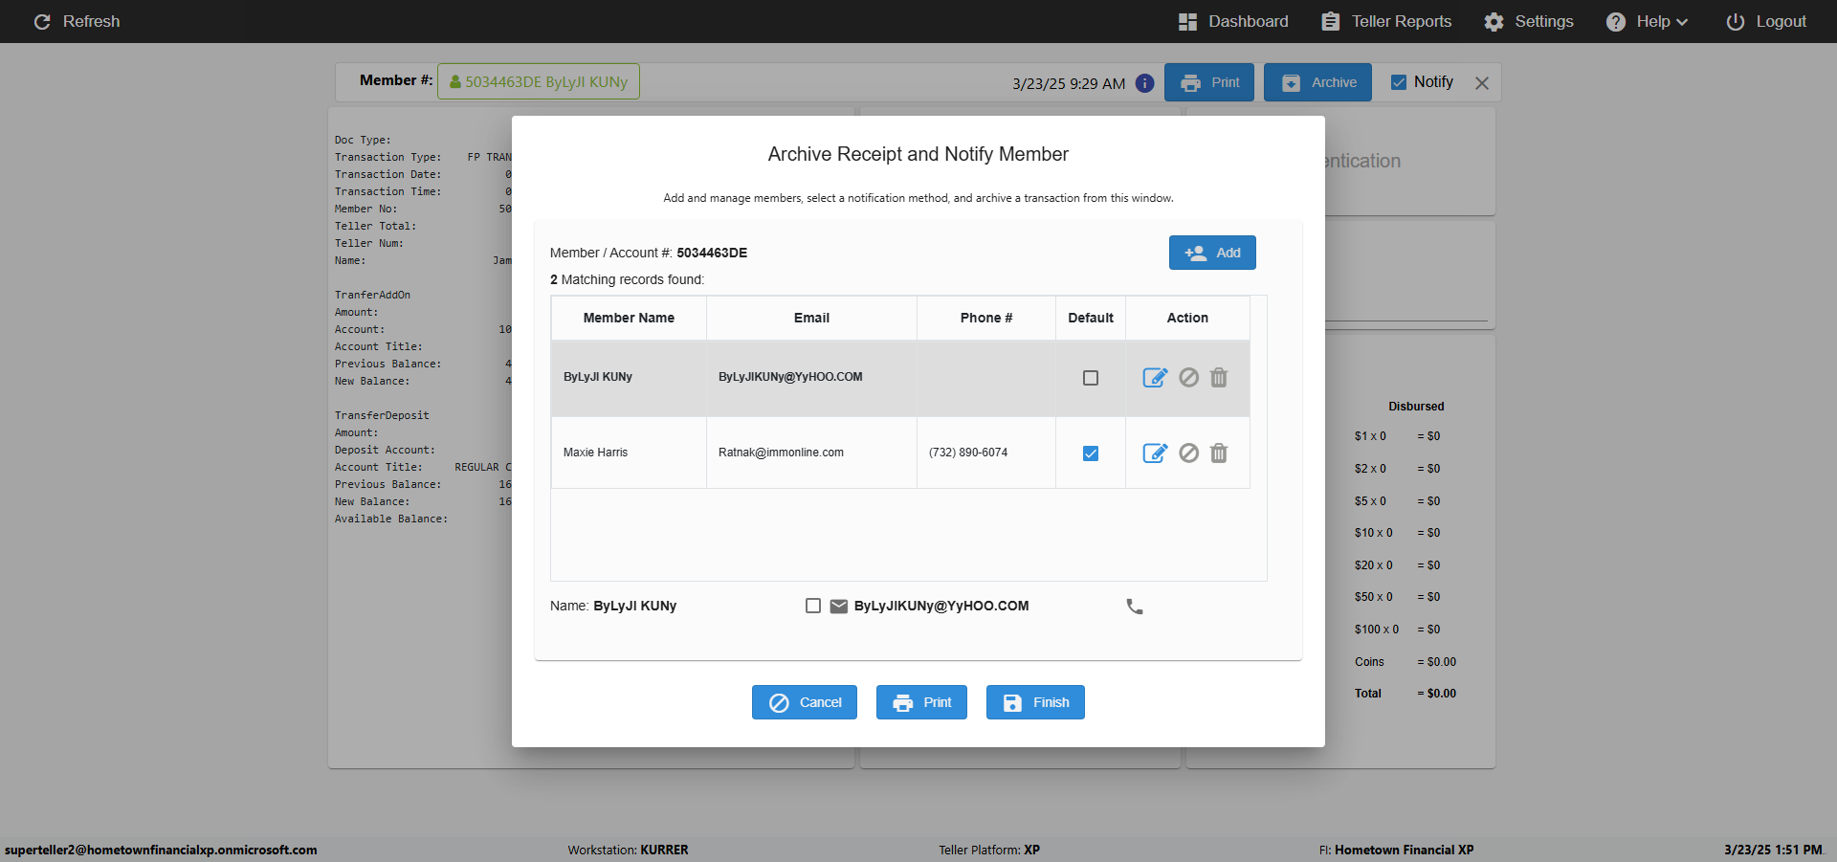Check the email notification checkbox
The image size is (1837, 862).
[x=813, y=606]
